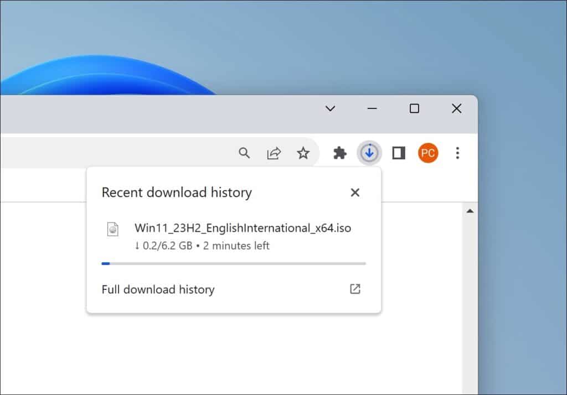Close the Recent download history popup
This screenshot has height=395, width=567.
pyautogui.click(x=355, y=193)
